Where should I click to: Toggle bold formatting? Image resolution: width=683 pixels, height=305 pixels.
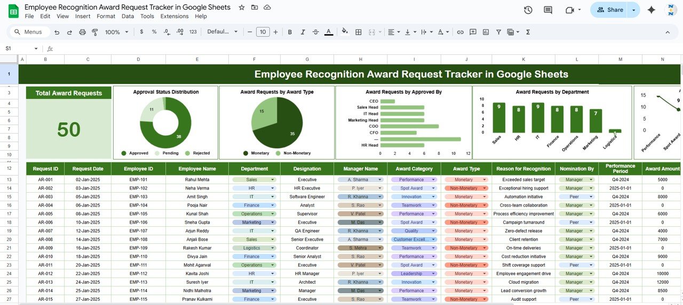[290, 32]
